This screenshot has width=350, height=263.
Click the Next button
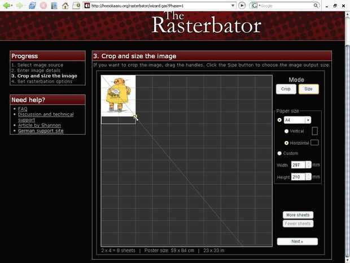coord(297,242)
